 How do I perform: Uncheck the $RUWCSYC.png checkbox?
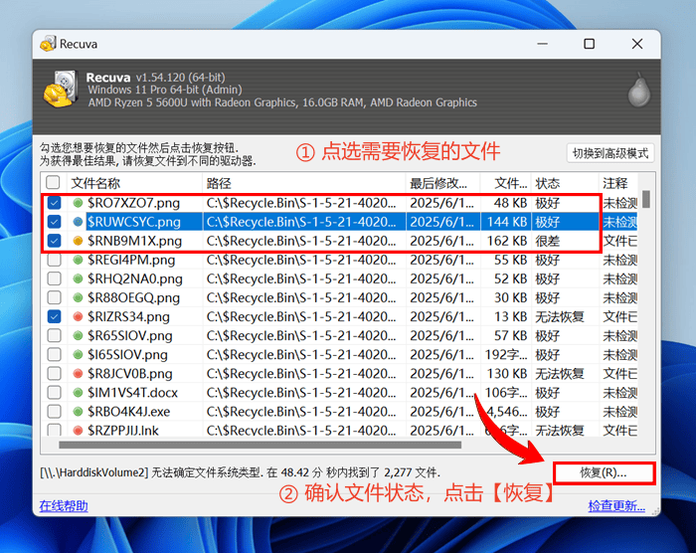coord(54,222)
